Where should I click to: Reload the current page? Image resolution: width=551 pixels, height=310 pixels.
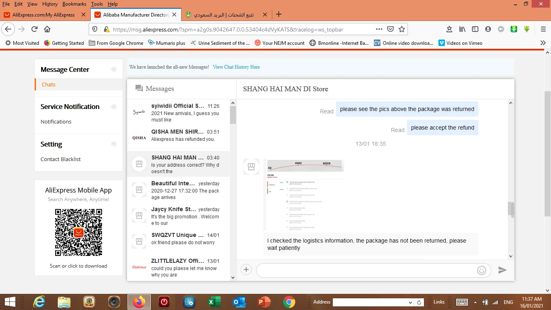(35, 29)
